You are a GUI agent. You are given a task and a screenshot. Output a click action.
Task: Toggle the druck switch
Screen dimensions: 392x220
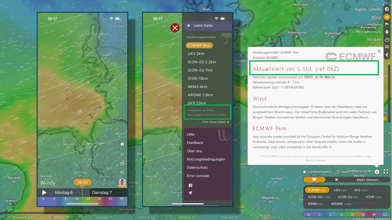338,172
